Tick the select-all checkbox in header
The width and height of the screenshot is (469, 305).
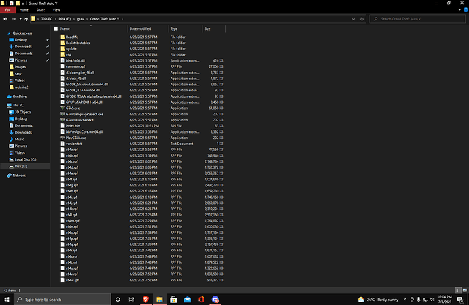coord(55,29)
